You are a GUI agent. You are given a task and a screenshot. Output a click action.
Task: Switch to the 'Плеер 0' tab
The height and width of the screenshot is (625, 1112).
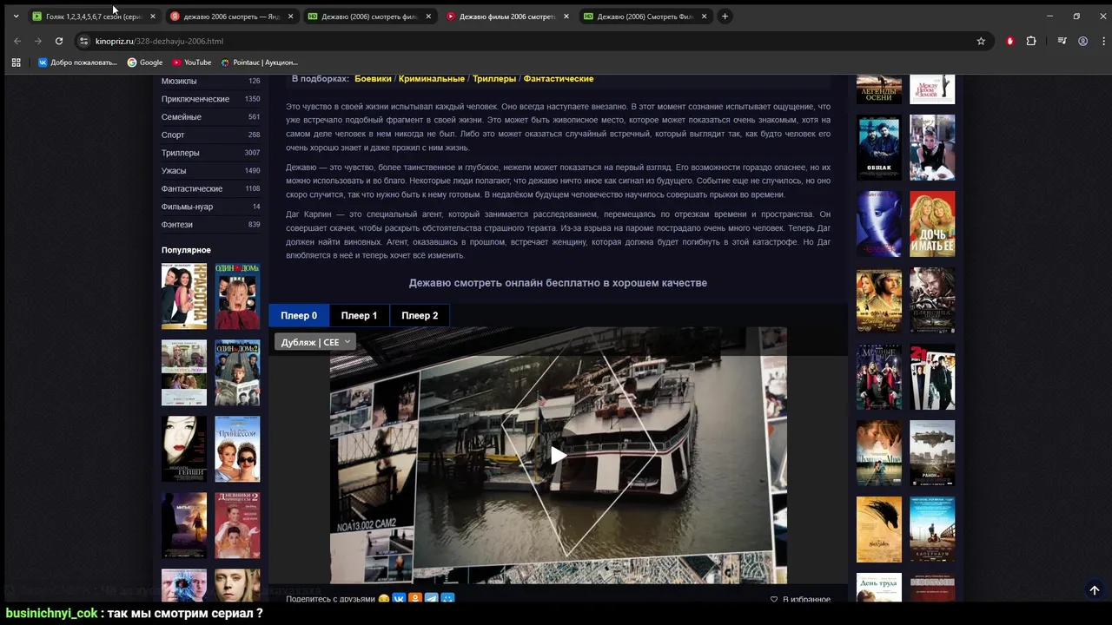coord(299,315)
